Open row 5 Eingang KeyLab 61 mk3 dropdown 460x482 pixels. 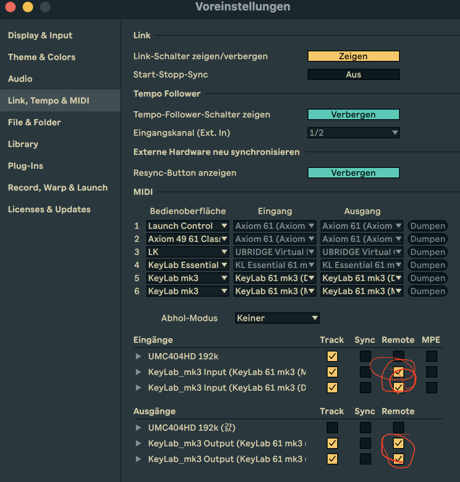pyautogui.click(x=274, y=278)
